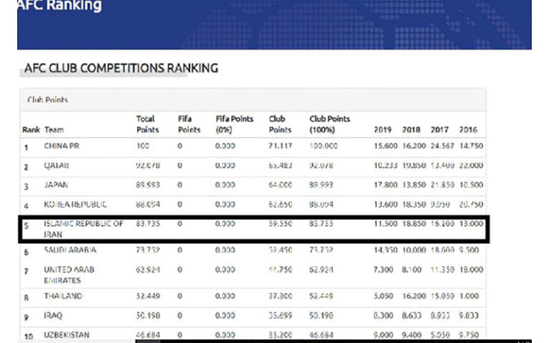Click the AFC CLUB COMPETITIONS RANKING heading

point(121,68)
